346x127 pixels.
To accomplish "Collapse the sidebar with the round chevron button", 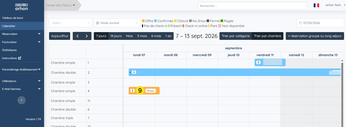I will (x=21, y=100).
